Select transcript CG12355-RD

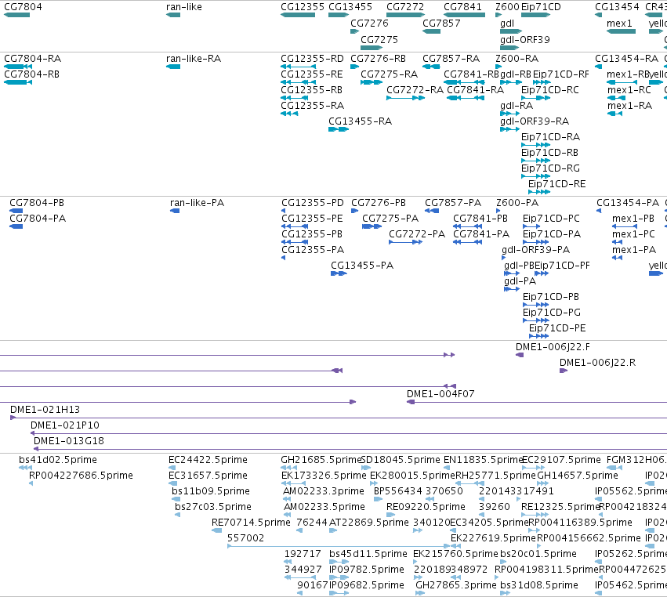(312, 59)
